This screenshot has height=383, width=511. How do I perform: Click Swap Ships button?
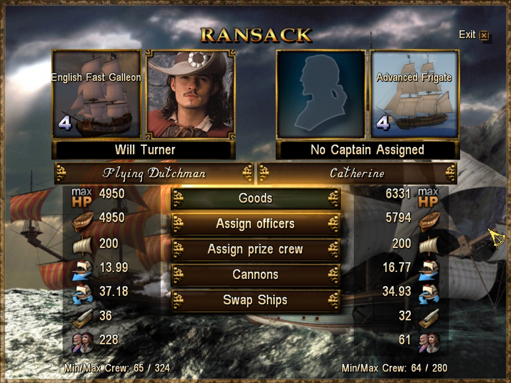pos(255,300)
